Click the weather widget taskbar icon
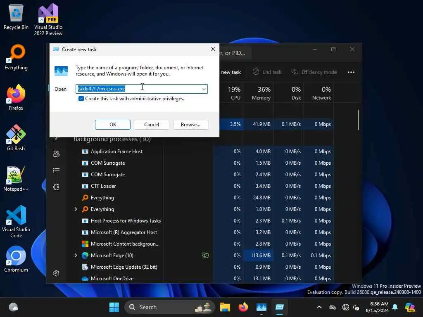 pyautogui.click(x=13, y=307)
